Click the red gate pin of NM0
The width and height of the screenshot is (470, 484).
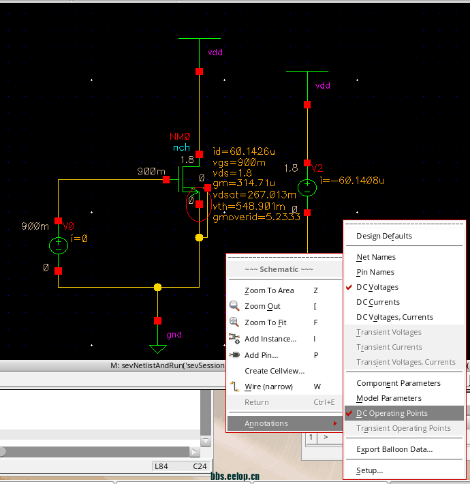pos(166,180)
